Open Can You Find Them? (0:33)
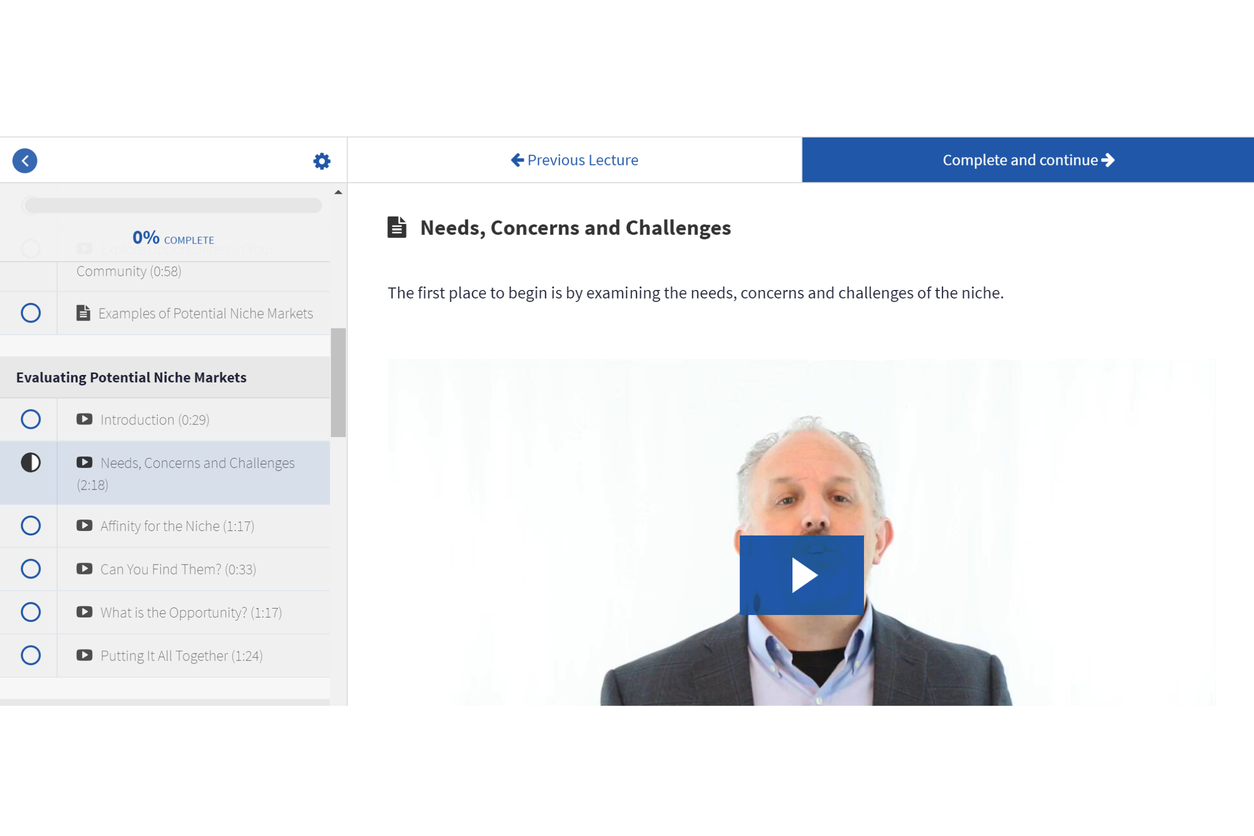This screenshot has width=1254, height=836. [x=164, y=569]
